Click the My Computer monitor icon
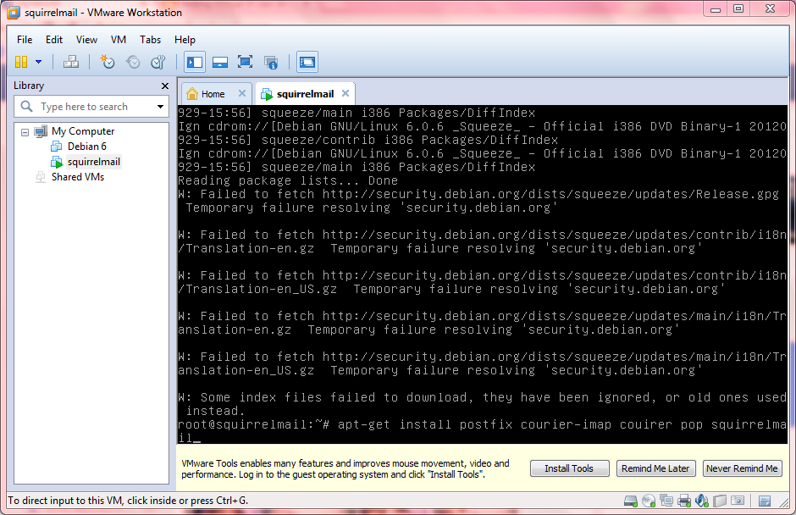The width and height of the screenshot is (796, 515). [41, 131]
